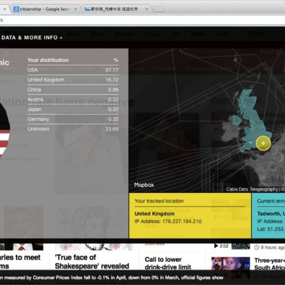Click the 57.77 percentage value
Screen dimensions: 285x285
[112, 70]
